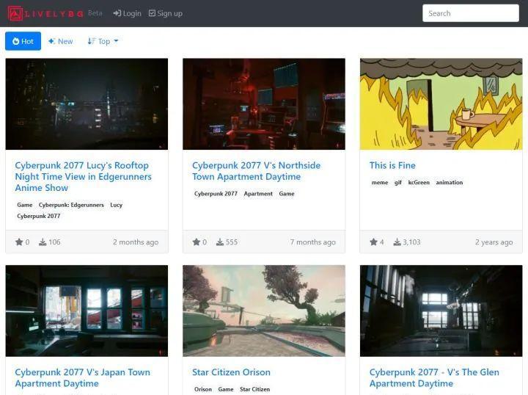This screenshot has height=395, width=528.
Task: Select the kcGreen tag
Action: point(419,182)
